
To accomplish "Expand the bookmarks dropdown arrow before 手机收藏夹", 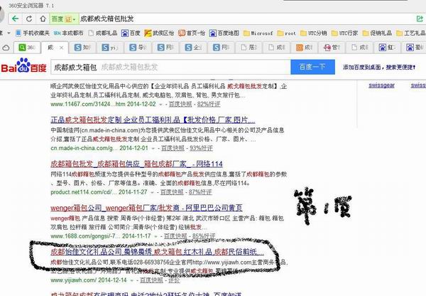I will coord(9,33).
